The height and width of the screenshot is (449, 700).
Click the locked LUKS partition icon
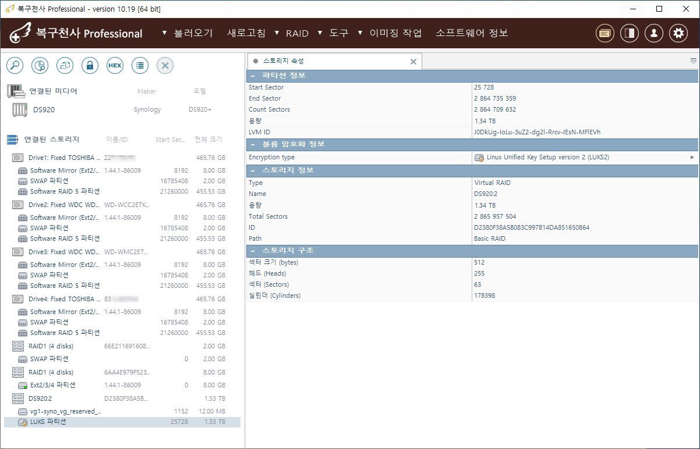[23, 422]
